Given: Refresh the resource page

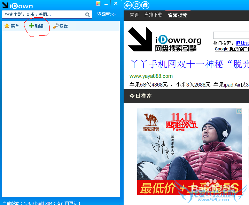Looking at the screenshot, I should pyautogui.click(x=137, y=5).
